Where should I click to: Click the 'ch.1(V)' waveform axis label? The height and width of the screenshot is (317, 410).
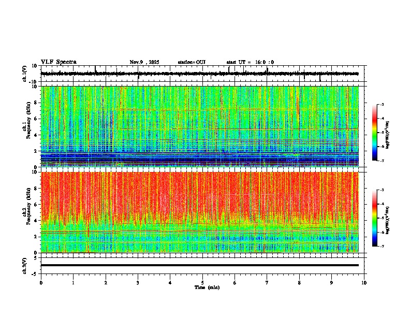tap(25, 74)
